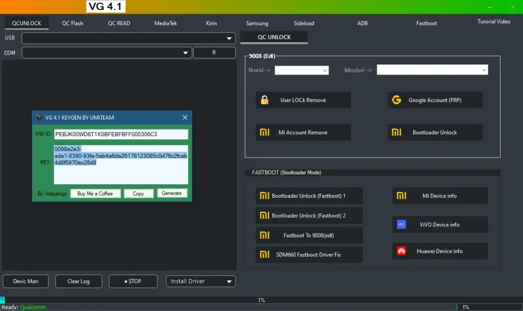The height and width of the screenshot is (311, 523).
Task: Click the padlock icon on User Lock Remove
Action: pos(265,100)
